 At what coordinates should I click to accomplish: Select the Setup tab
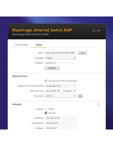pyautogui.click(x=39, y=45)
